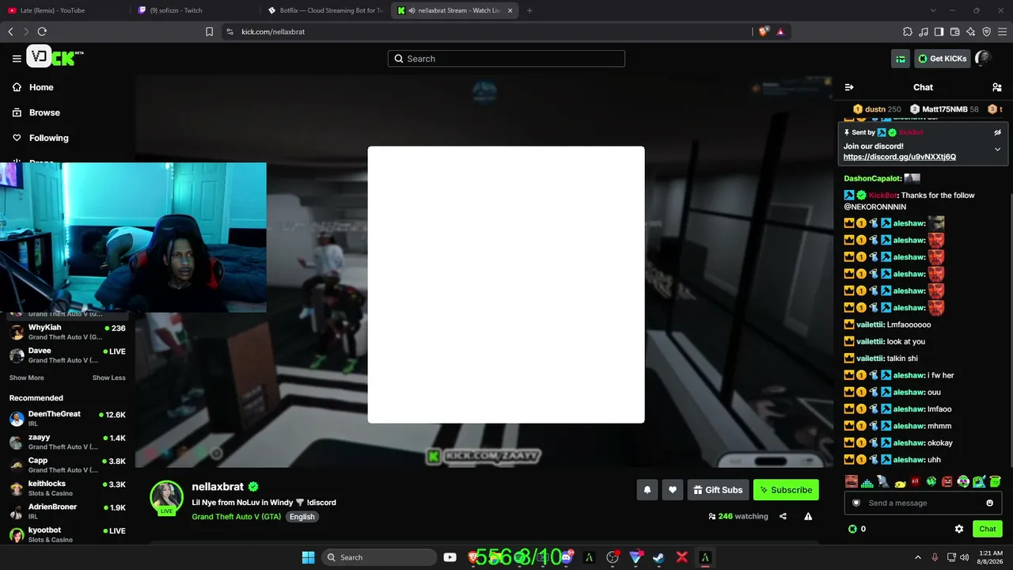Click the Send a message field

point(923,503)
